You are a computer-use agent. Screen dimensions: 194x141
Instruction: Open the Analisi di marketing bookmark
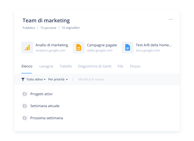coord(45,47)
